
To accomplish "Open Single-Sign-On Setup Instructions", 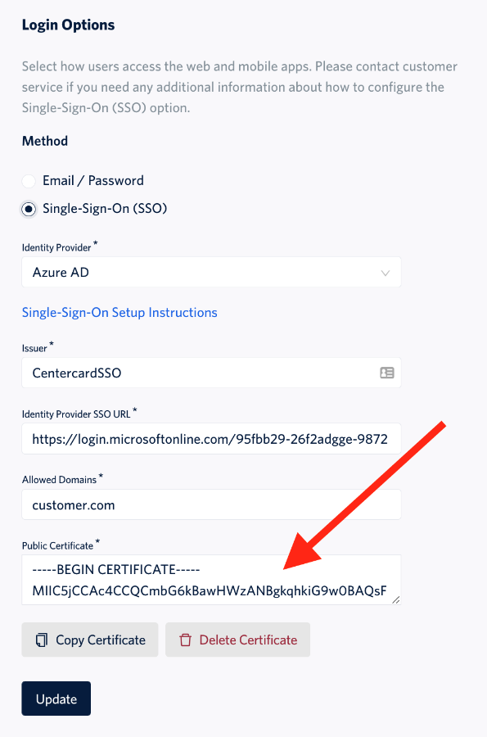I will tap(119, 312).
